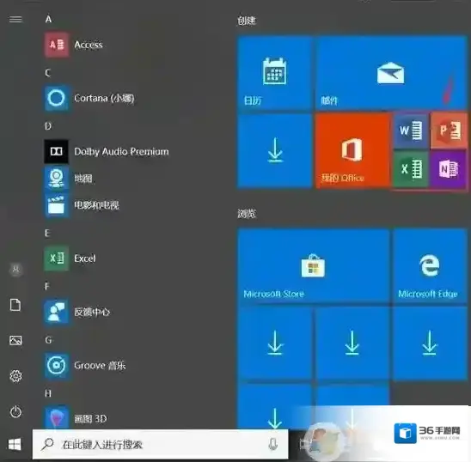The height and width of the screenshot is (462, 471).
Task: Open the Word tile
Action: coord(410,131)
